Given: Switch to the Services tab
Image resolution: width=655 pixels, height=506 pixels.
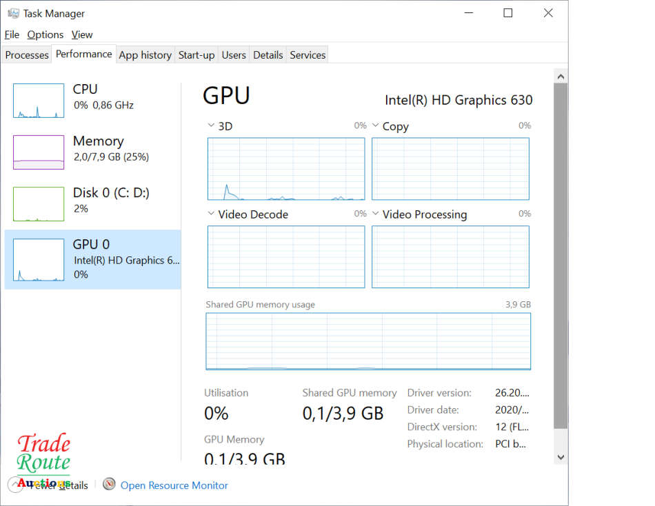Looking at the screenshot, I should point(307,54).
